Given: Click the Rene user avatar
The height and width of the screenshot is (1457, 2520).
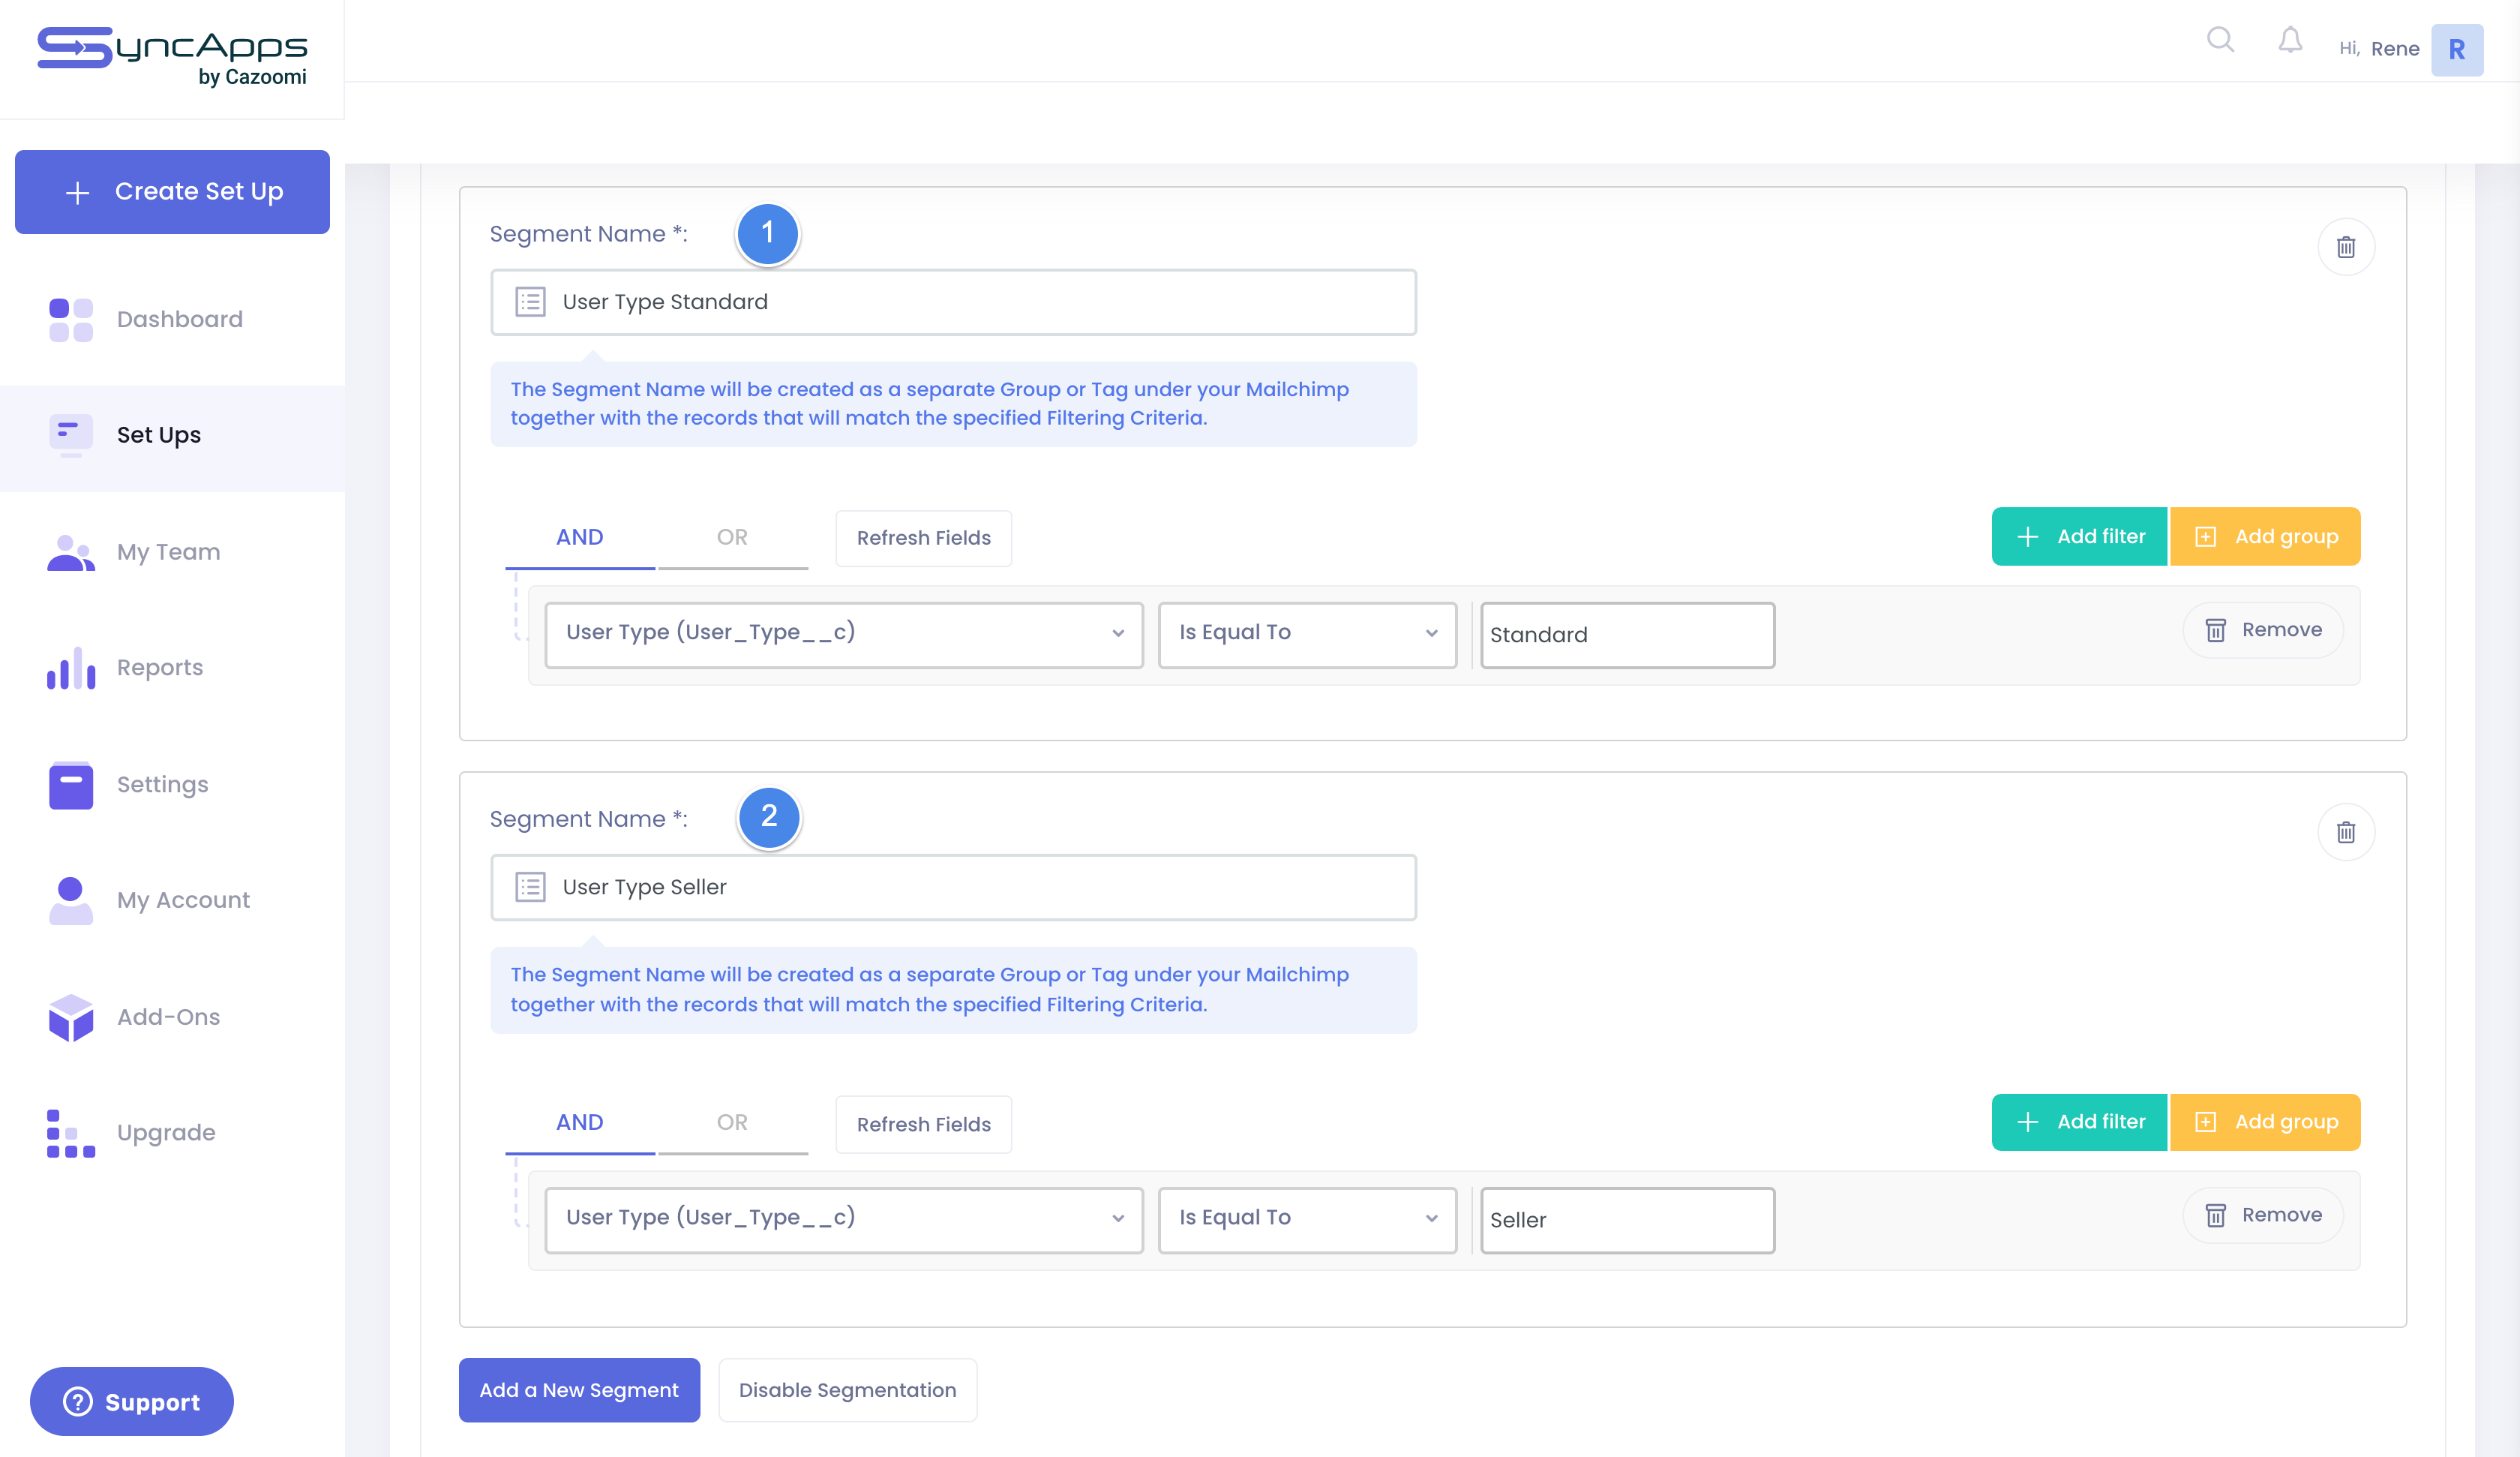Looking at the screenshot, I should click(x=2456, y=49).
